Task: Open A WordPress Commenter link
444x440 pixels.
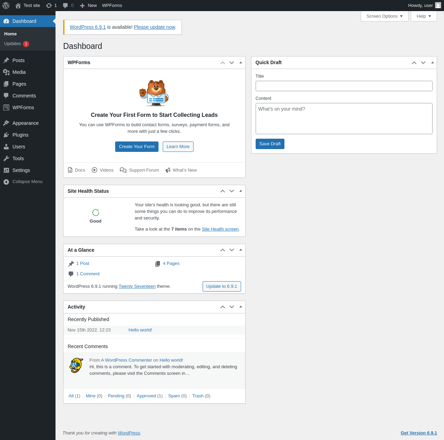Action: (126, 360)
